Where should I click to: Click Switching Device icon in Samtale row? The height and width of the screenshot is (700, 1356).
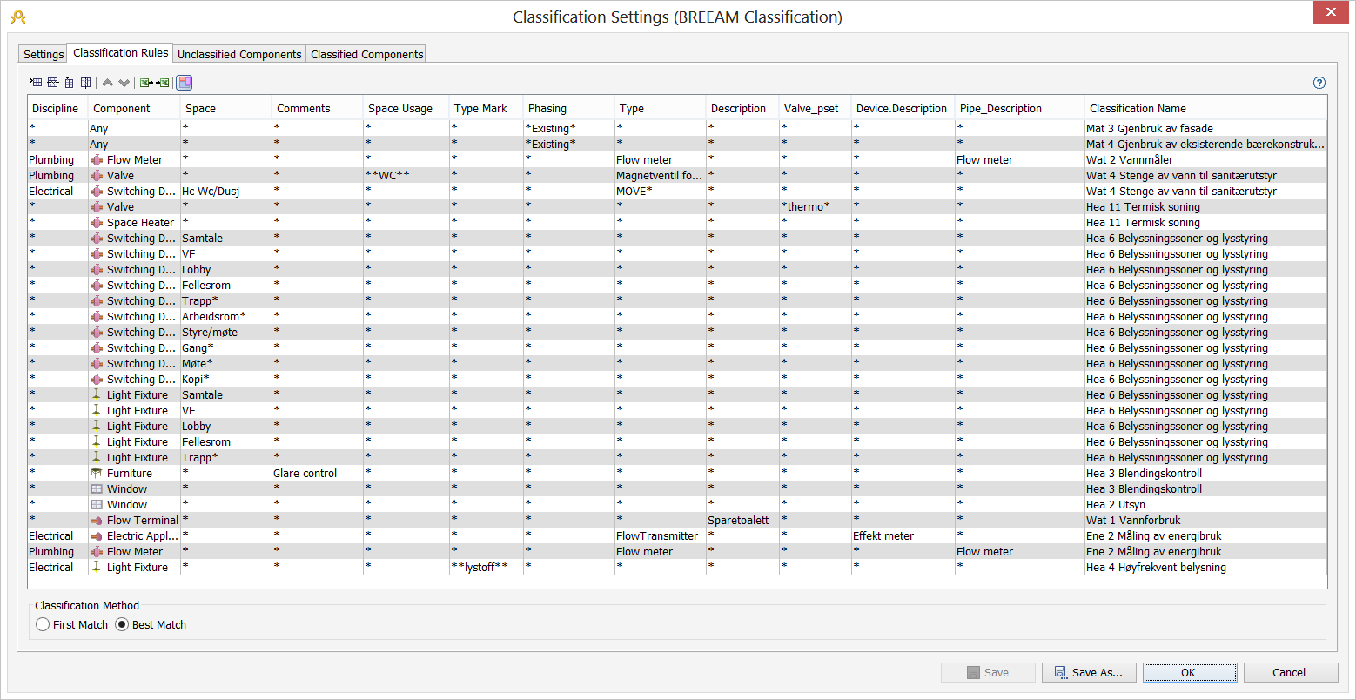[97, 239]
